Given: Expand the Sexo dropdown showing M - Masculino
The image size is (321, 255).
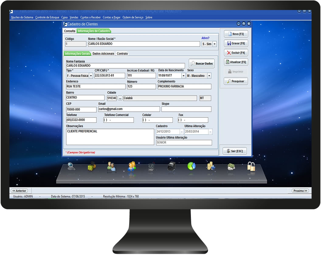Looking at the screenshot, I should (209, 76).
